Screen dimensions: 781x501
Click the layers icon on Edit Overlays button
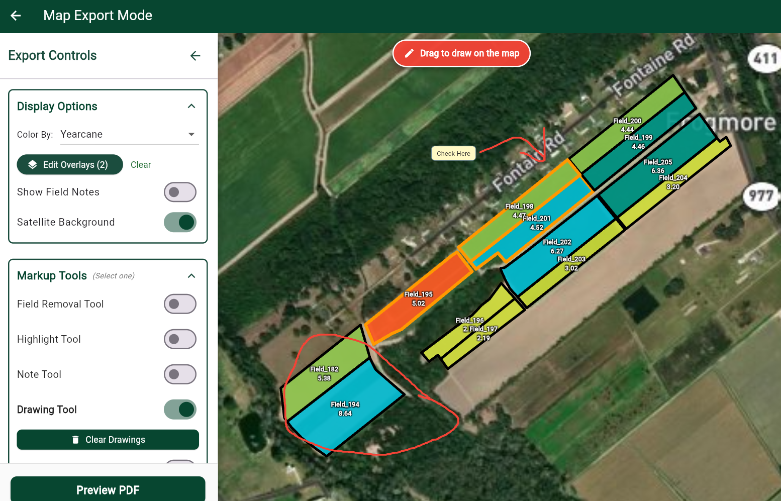(33, 164)
